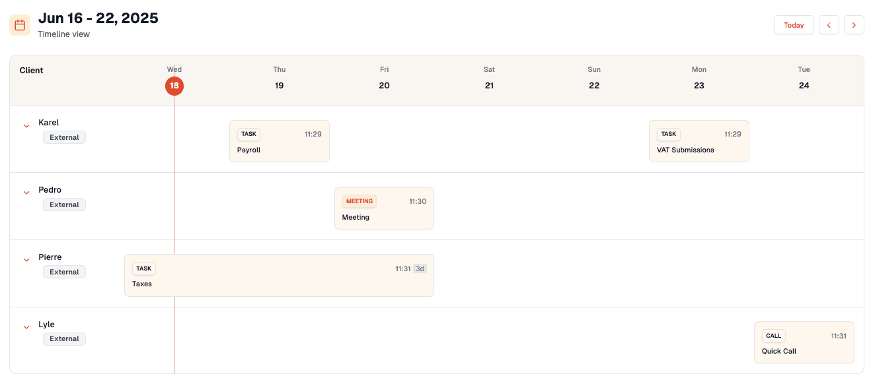Click the Jun 16 - 22, 2025 title
The width and height of the screenshot is (871, 380).
click(x=98, y=18)
